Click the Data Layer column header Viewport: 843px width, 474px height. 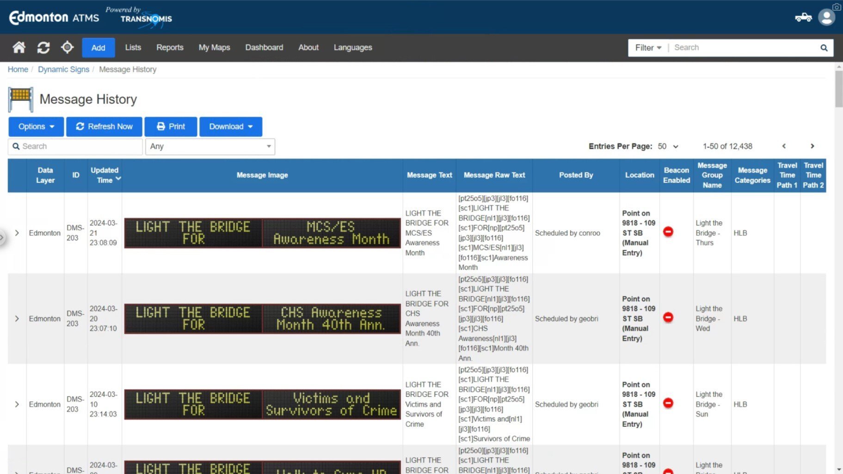coord(45,175)
